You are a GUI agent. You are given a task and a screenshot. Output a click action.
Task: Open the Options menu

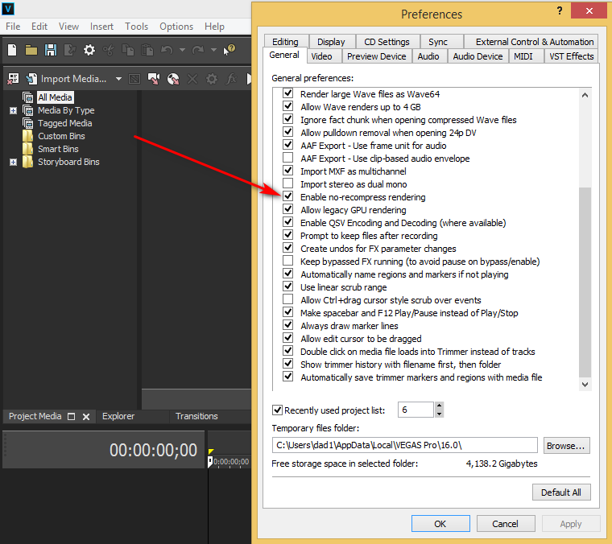[x=176, y=27]
